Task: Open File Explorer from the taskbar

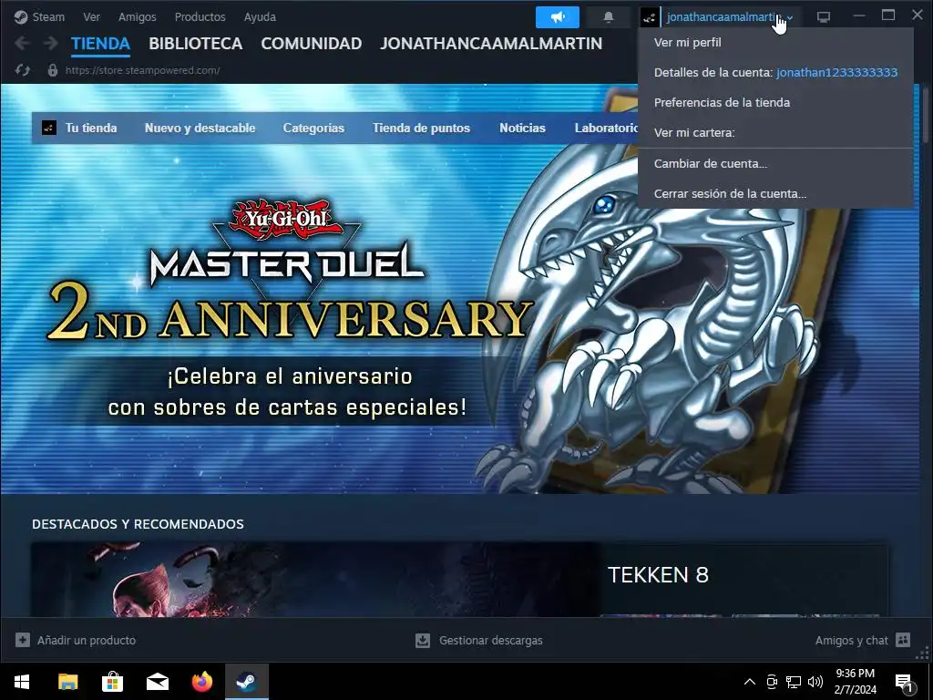Action: tap(67, 682)
